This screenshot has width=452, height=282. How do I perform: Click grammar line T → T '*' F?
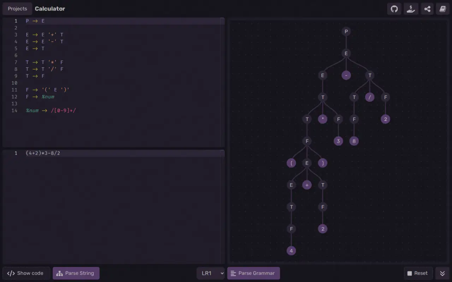pyautogui.click(x=44, y=62)
